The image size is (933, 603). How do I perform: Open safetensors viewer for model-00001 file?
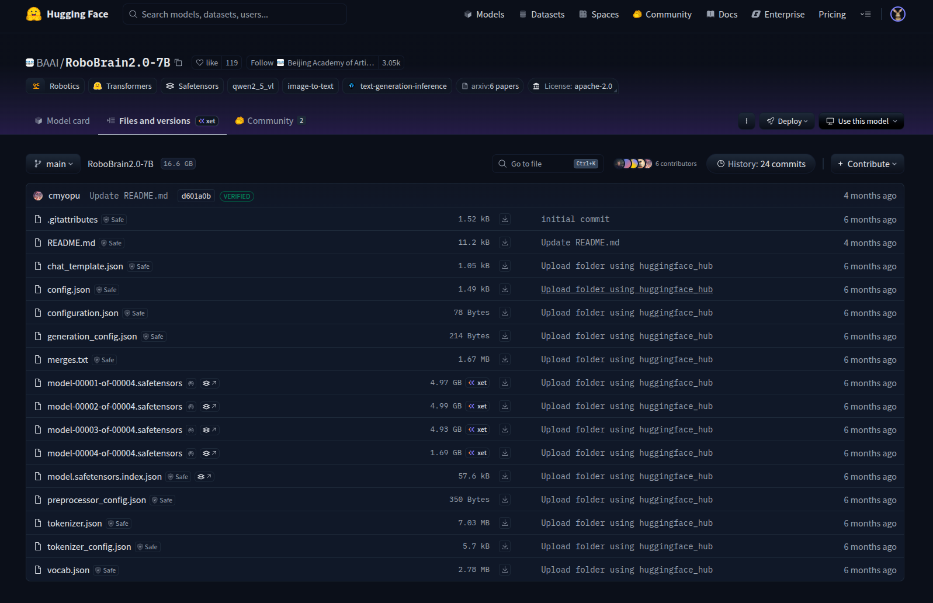[x=209, y=383]
